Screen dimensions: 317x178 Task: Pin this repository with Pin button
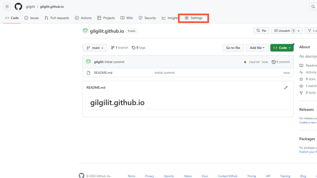click(261, 31)
